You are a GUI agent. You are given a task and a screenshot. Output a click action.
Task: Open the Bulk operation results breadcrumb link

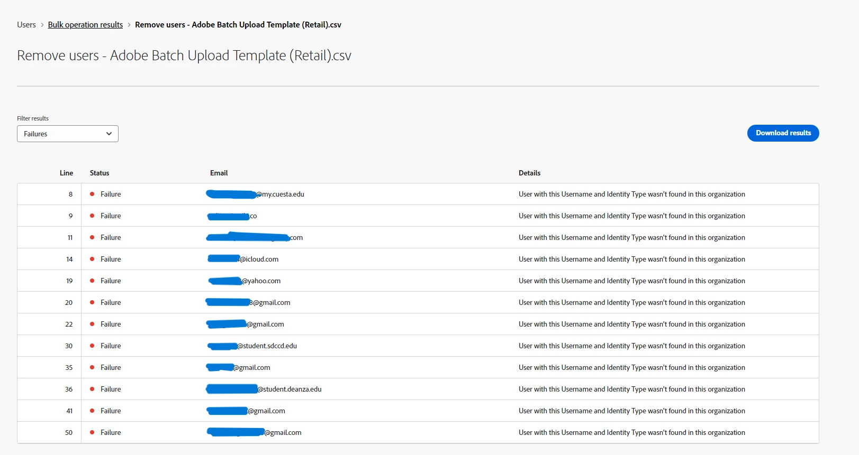point(85,25)
